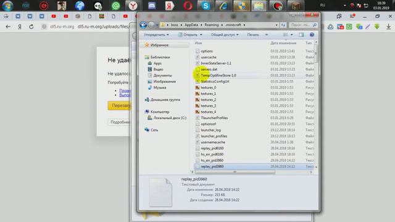Select replay_pid6160 file

click(212, 148)
